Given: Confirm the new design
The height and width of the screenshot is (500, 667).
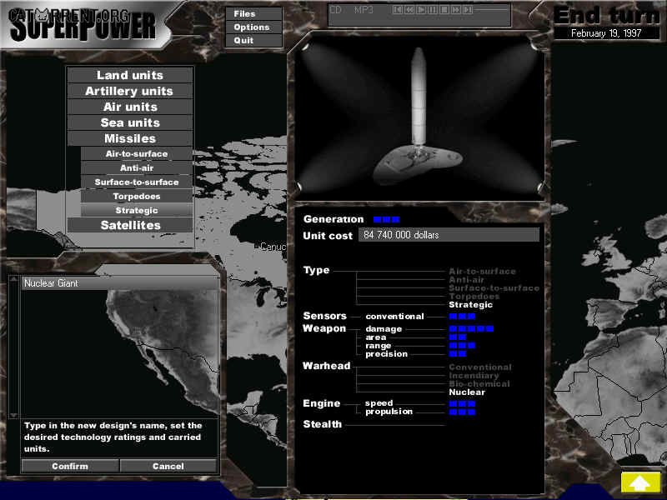Looking at the screenshot, I should pos(70,466).
